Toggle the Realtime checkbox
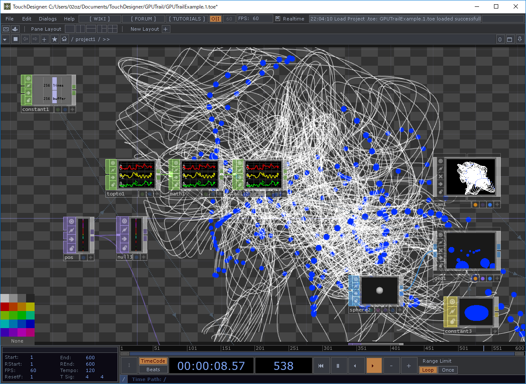The width and height of the screenshot is (526, 384). pyautogui.click(x=278, y=19)
